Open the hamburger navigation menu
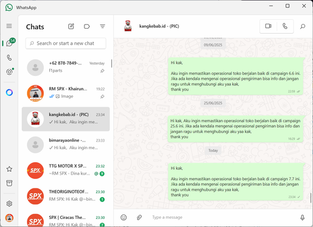This screenshot has height=227, width=313. tap(9, 26)
